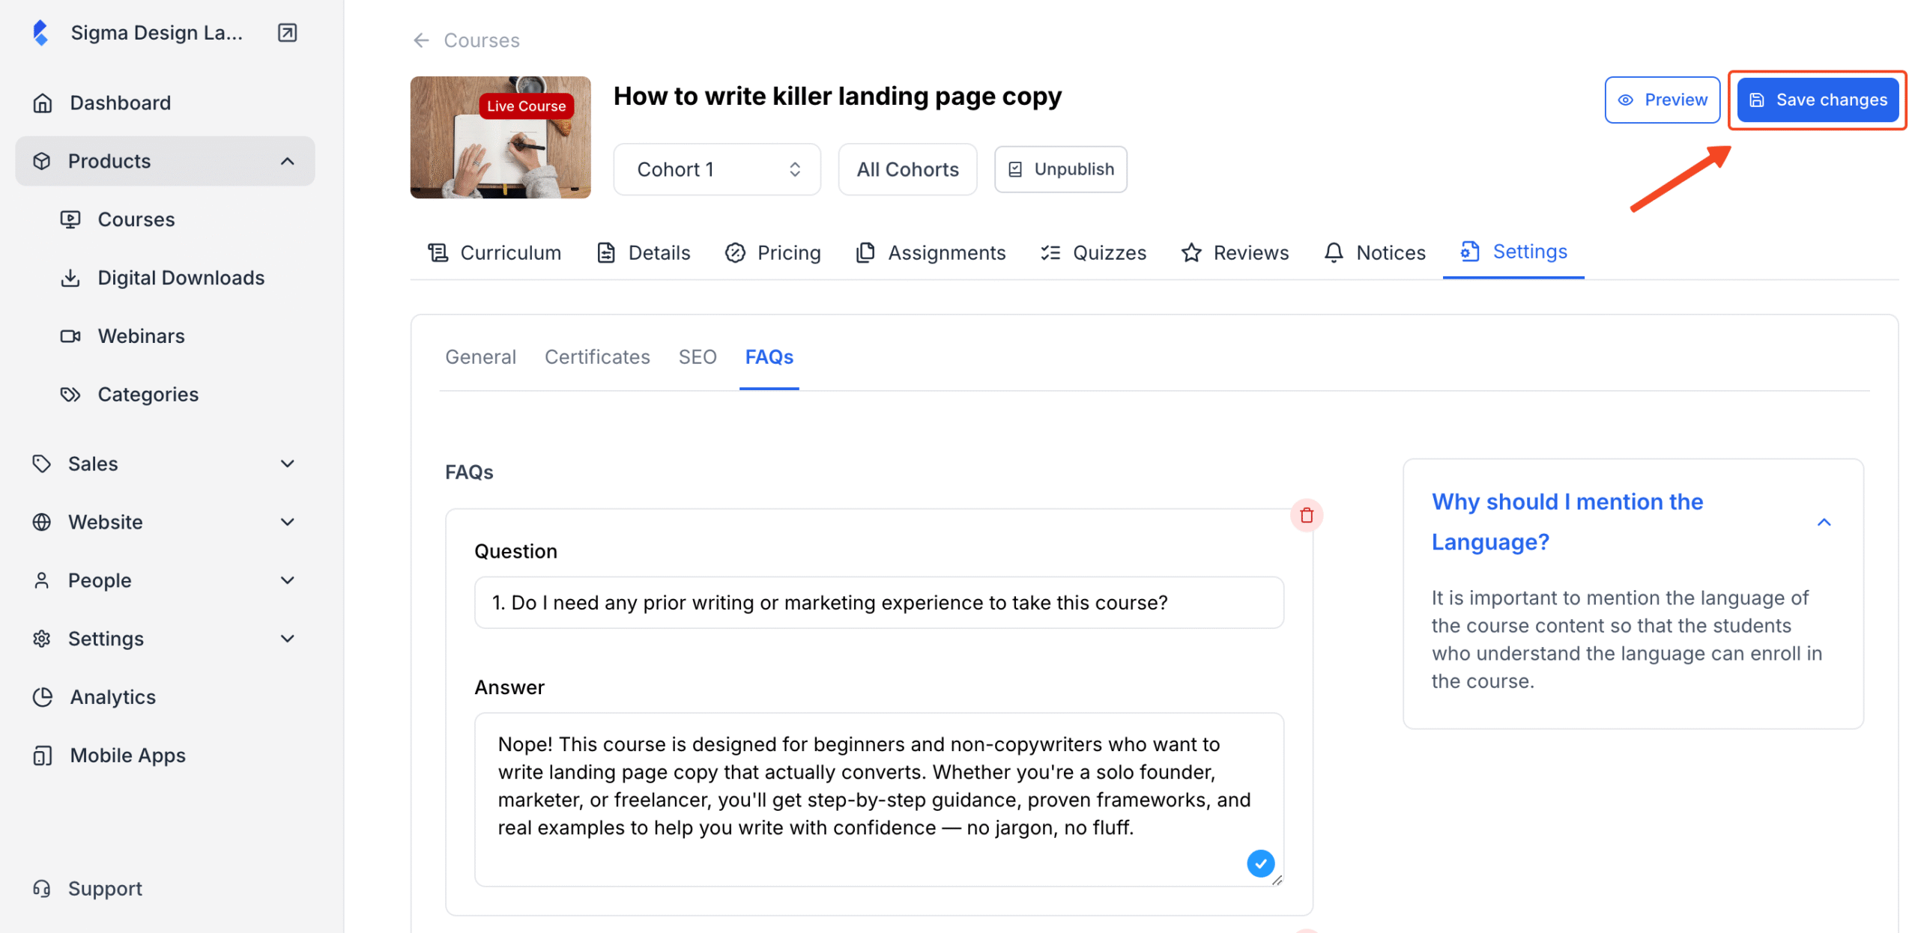Screen dimensions: 1918x933
Task: Click the Webinars camera icon
Action: tap(70, 336)
